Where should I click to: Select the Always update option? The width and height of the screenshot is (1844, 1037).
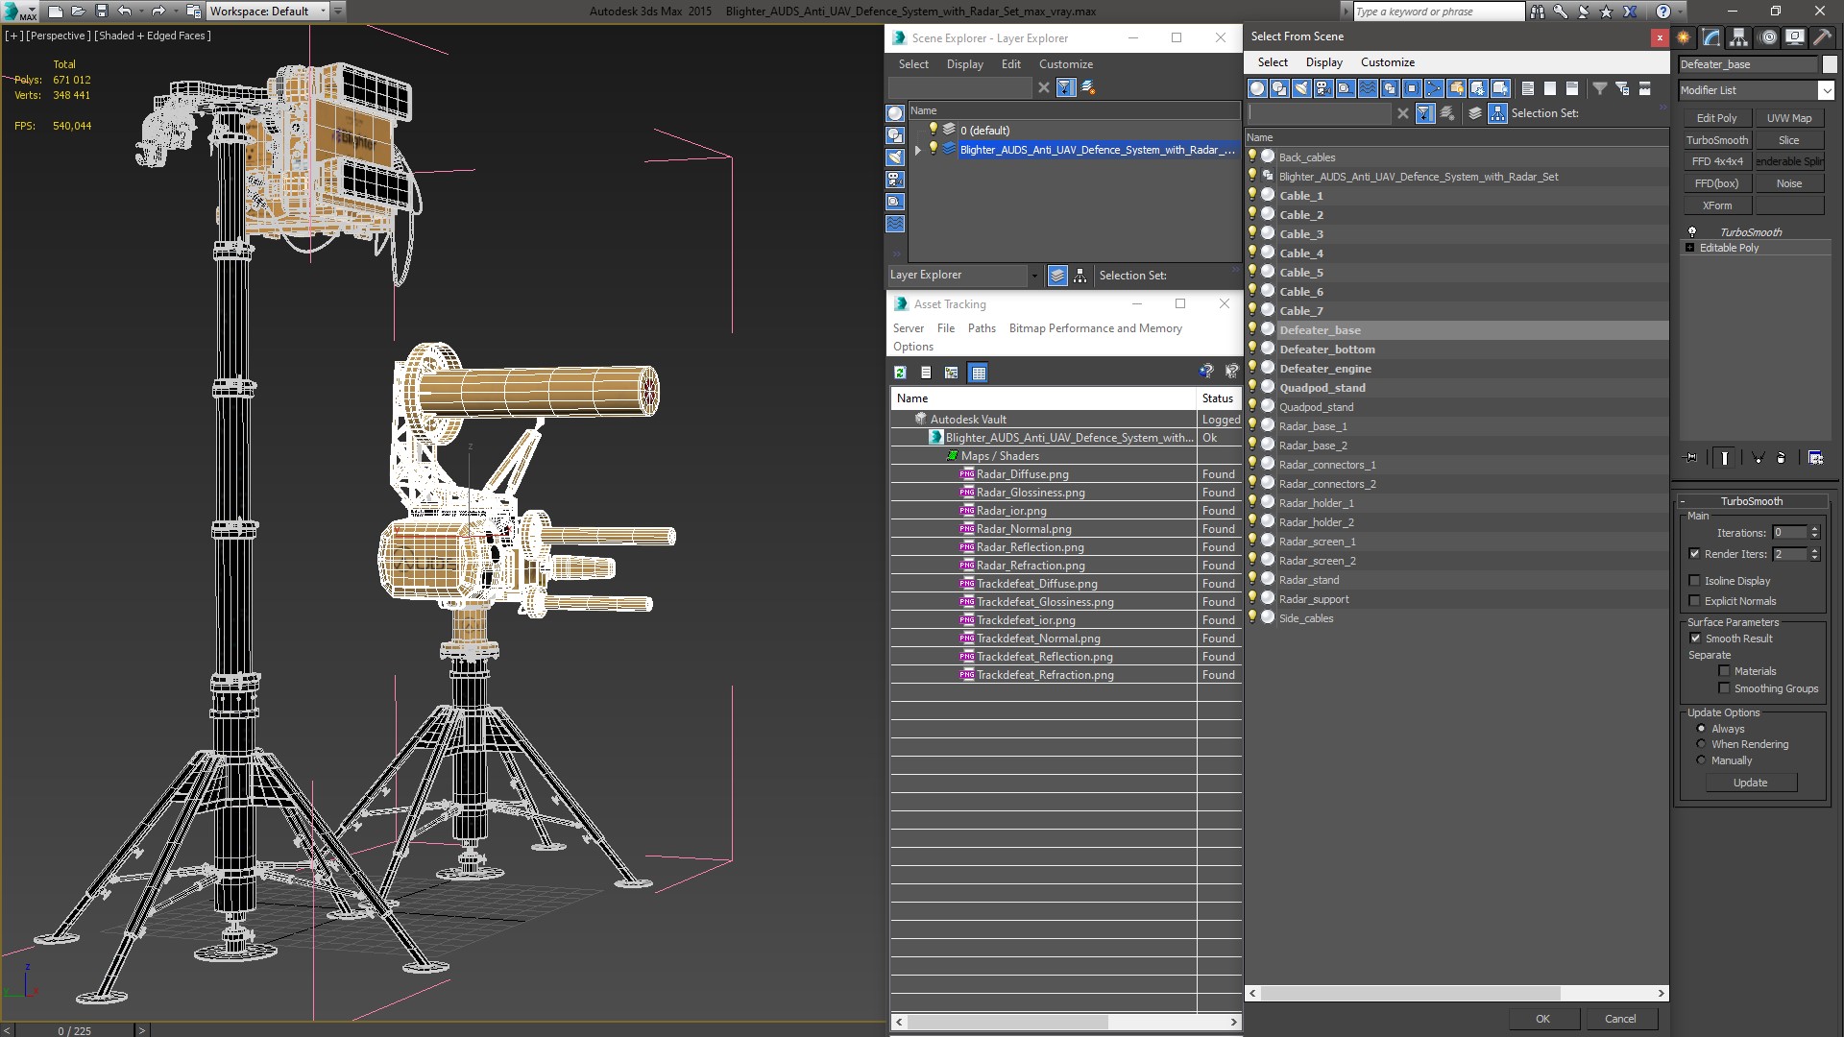click(x=1701, y=729)
